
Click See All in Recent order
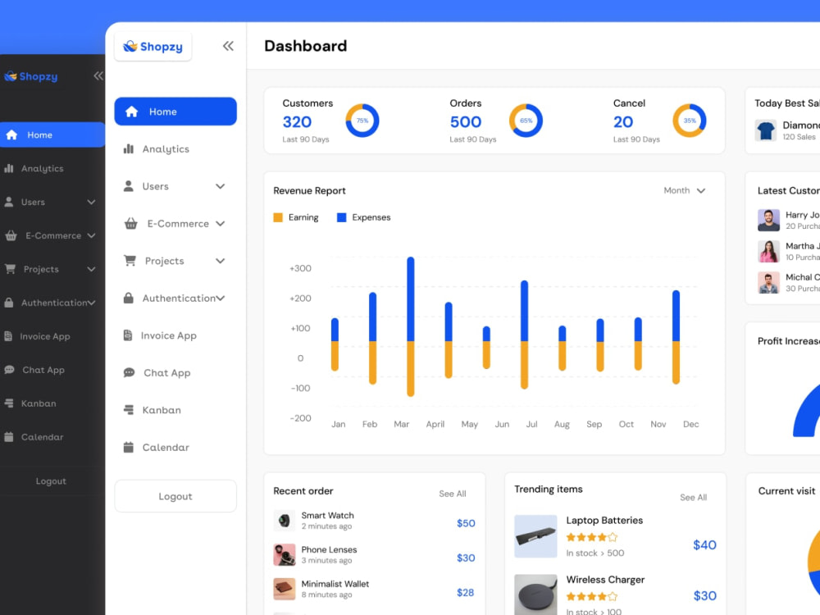point(453,494)
